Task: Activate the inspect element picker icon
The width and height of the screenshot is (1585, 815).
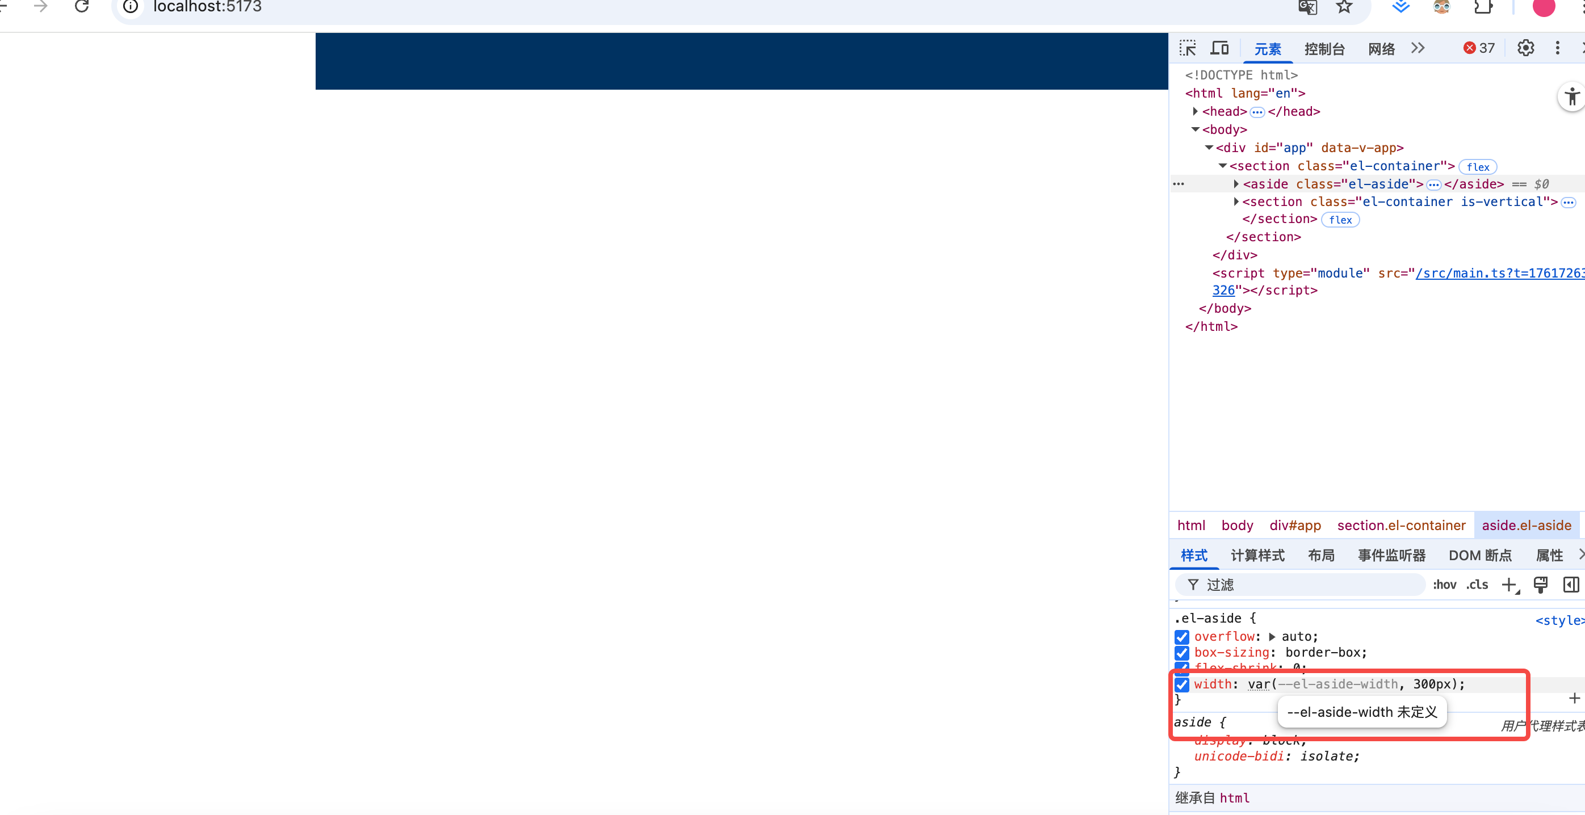Action: tap(1188, 48)
